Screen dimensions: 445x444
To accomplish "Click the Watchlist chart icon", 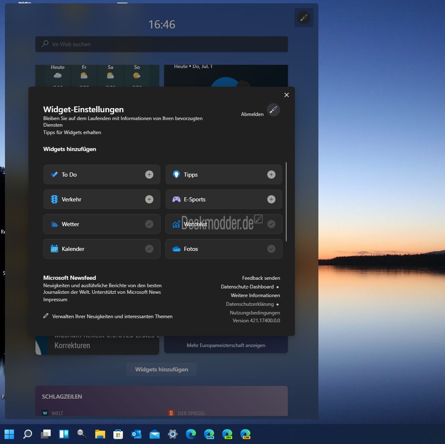I will [x=176, y=224].
